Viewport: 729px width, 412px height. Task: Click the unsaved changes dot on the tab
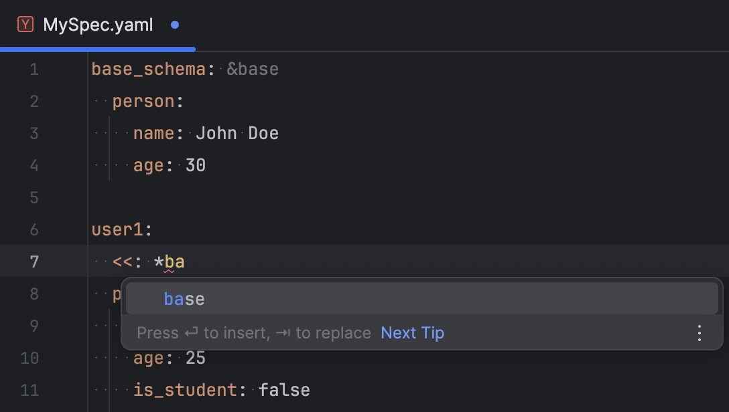pyautogui.click(x=174, y=25)
